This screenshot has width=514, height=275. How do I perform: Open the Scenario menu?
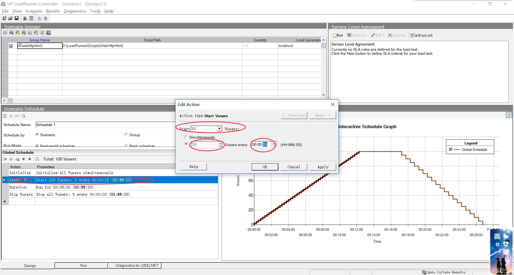click(x=34, y=11)
